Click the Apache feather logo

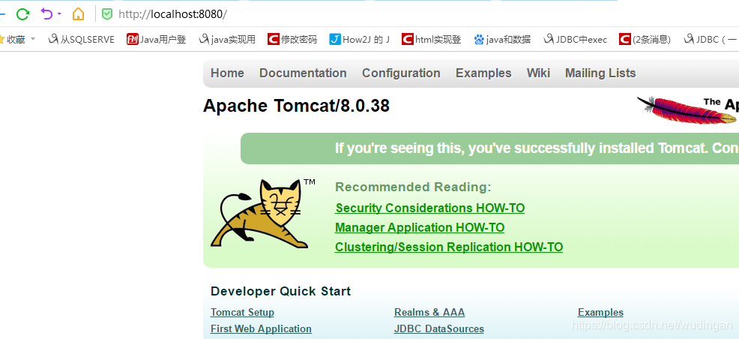click(x=687, y=110)
